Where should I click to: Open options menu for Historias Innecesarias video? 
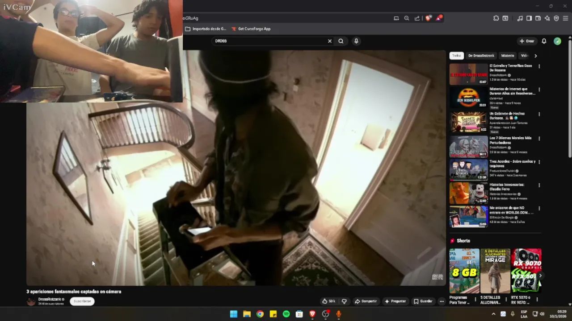point(539,185)
